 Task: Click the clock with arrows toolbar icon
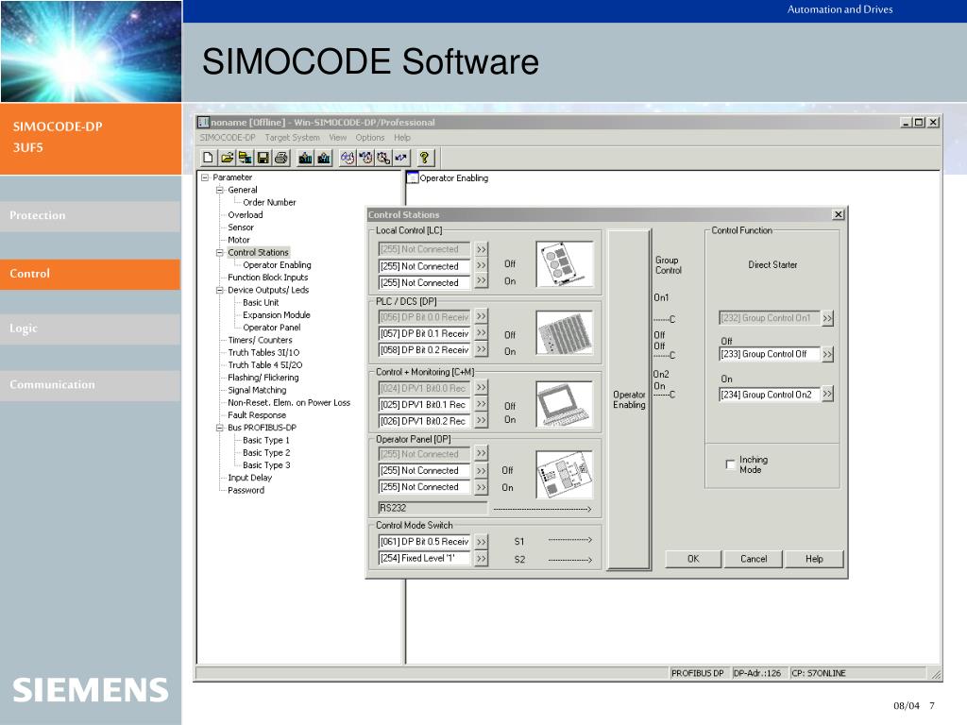(x=365, y=158)
